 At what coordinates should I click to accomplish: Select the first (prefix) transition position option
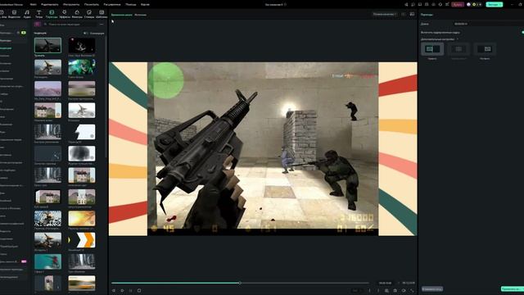(432, 49)
